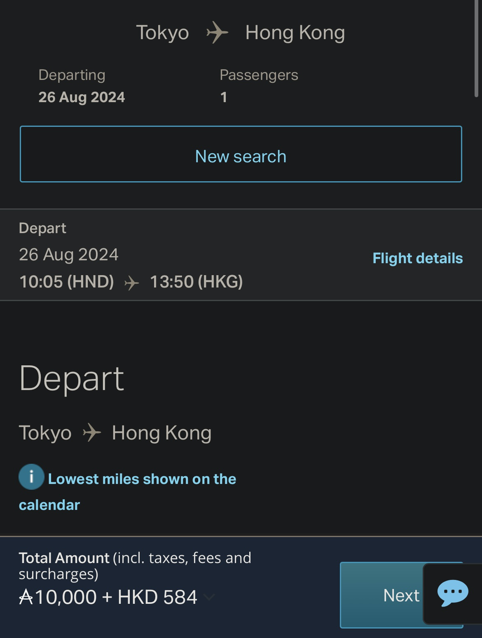The width and height of the screenshot is (482, 638).
Task: Open the Flight details link
Action: [x=418, y=258]
